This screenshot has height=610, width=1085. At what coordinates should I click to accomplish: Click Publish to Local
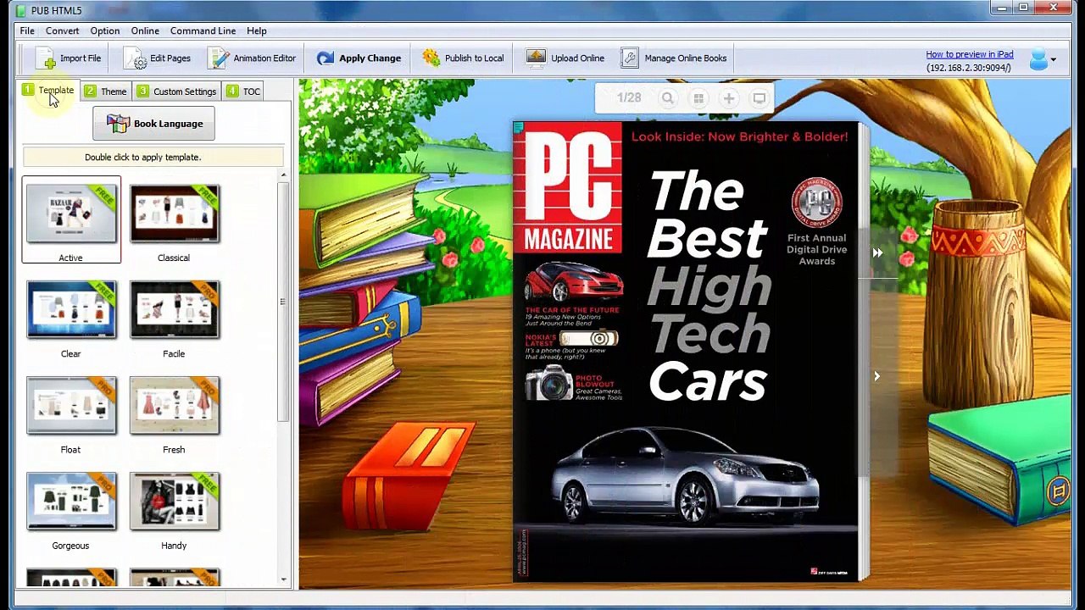463,58
